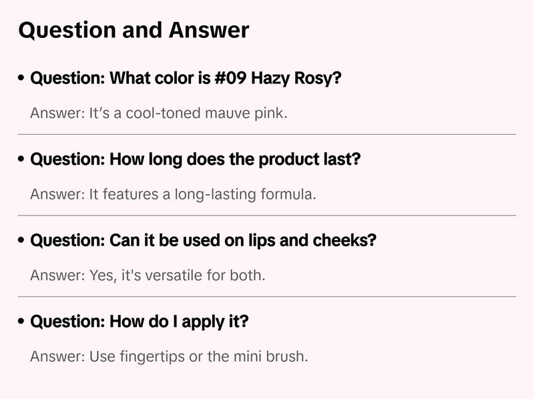Screen dimensions: 534x399
Task: Click the bullet before the product lasting question
Action: [x=22, y=160]
